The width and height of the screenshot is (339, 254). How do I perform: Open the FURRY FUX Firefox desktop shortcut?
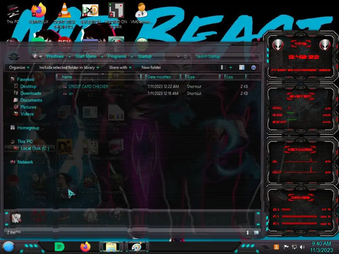click(x=39, y=13)
